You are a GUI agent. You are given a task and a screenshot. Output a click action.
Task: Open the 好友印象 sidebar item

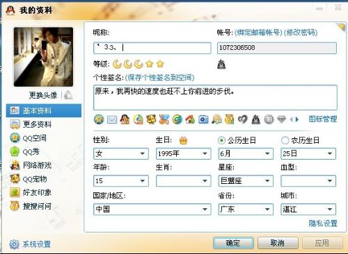[x=44, y=192]
